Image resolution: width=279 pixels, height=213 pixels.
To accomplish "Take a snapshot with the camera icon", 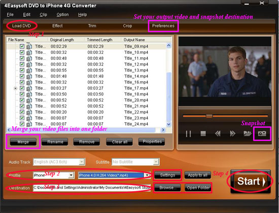I will (262, 133).
